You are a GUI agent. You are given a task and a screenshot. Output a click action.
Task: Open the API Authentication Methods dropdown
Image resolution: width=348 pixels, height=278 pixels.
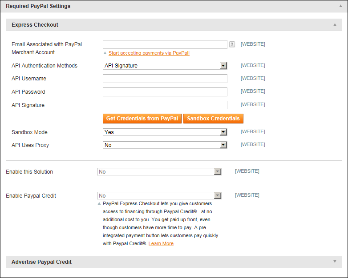coord(165,66)
